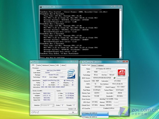Click the Core Voltage value in CPU-Z
The height and width of the screenshot is (119, 159).
coord(62,77)
